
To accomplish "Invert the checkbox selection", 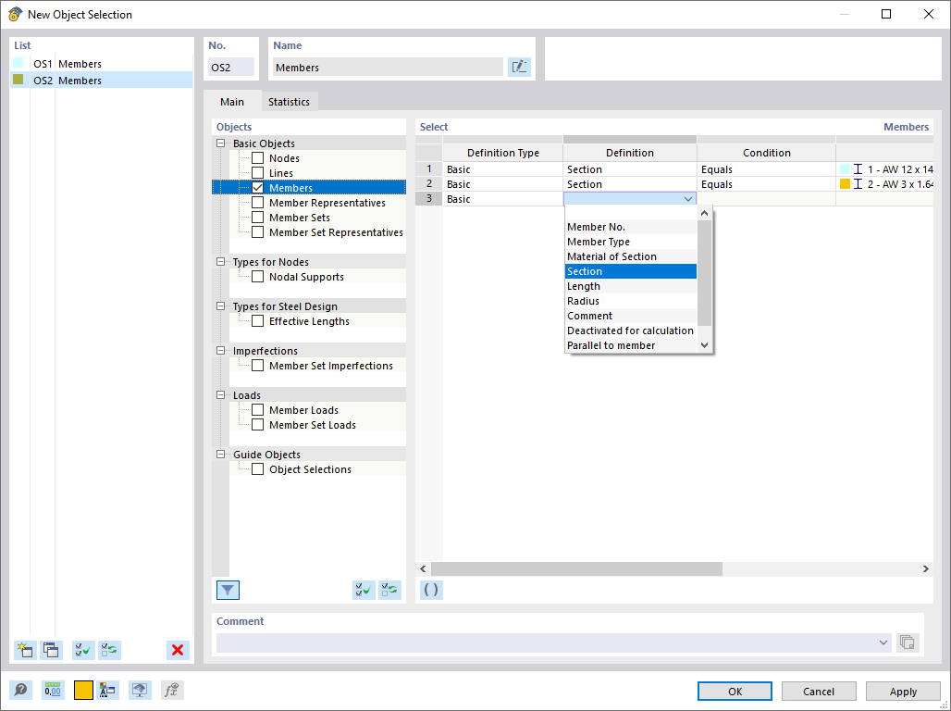I will 109,650.
